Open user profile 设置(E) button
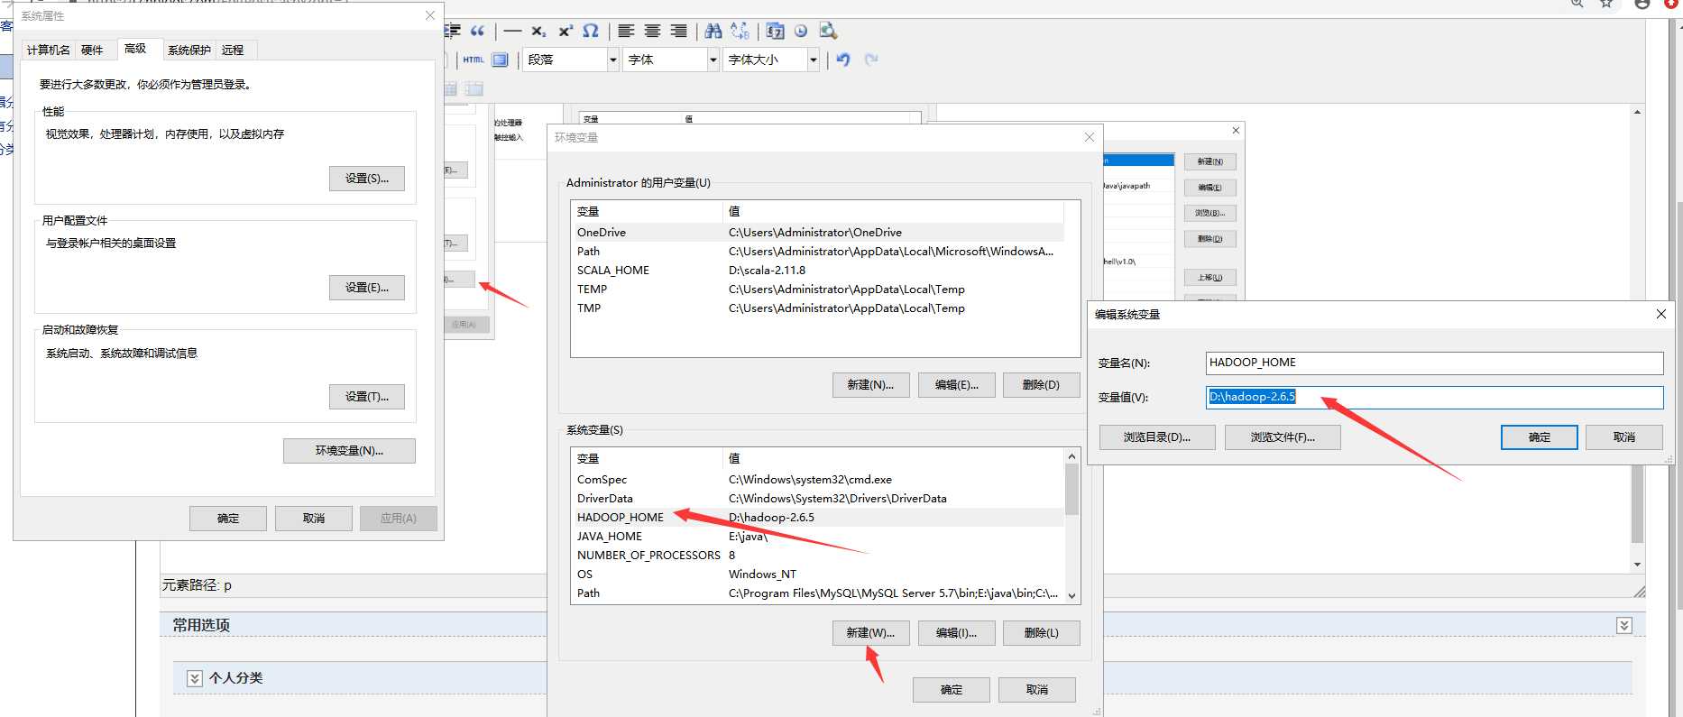The width and height of the screenshot is (1683, 717). (367, 288)
